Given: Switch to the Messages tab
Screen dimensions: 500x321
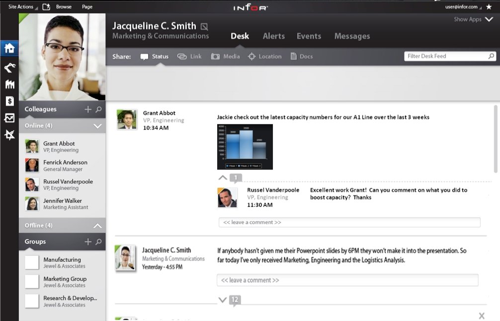Looking at the screenshot, I should (352, 36).
